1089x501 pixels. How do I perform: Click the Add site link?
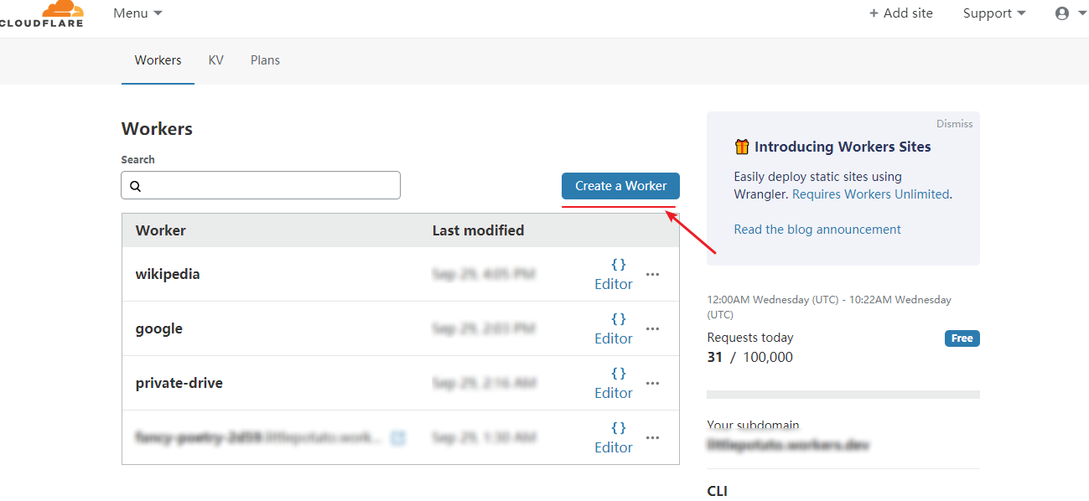click(901, 13)
